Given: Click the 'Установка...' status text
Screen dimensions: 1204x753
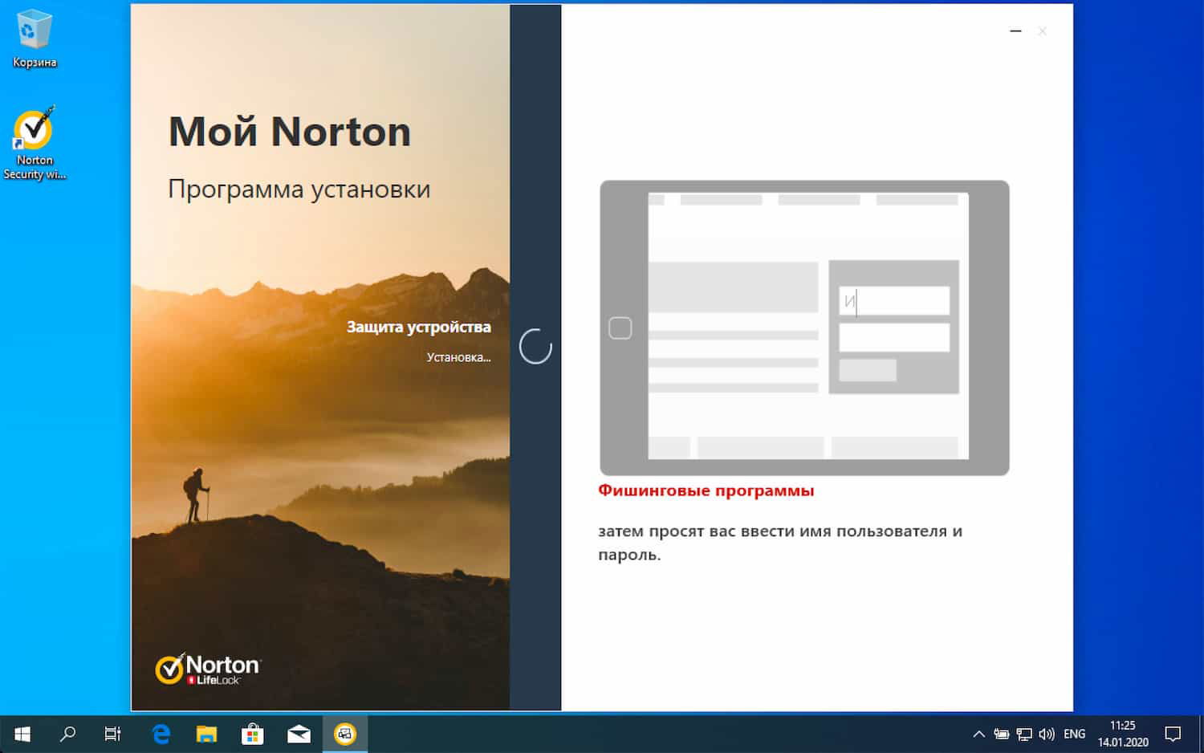Looking at the screenshot, I should click(458, 357).
